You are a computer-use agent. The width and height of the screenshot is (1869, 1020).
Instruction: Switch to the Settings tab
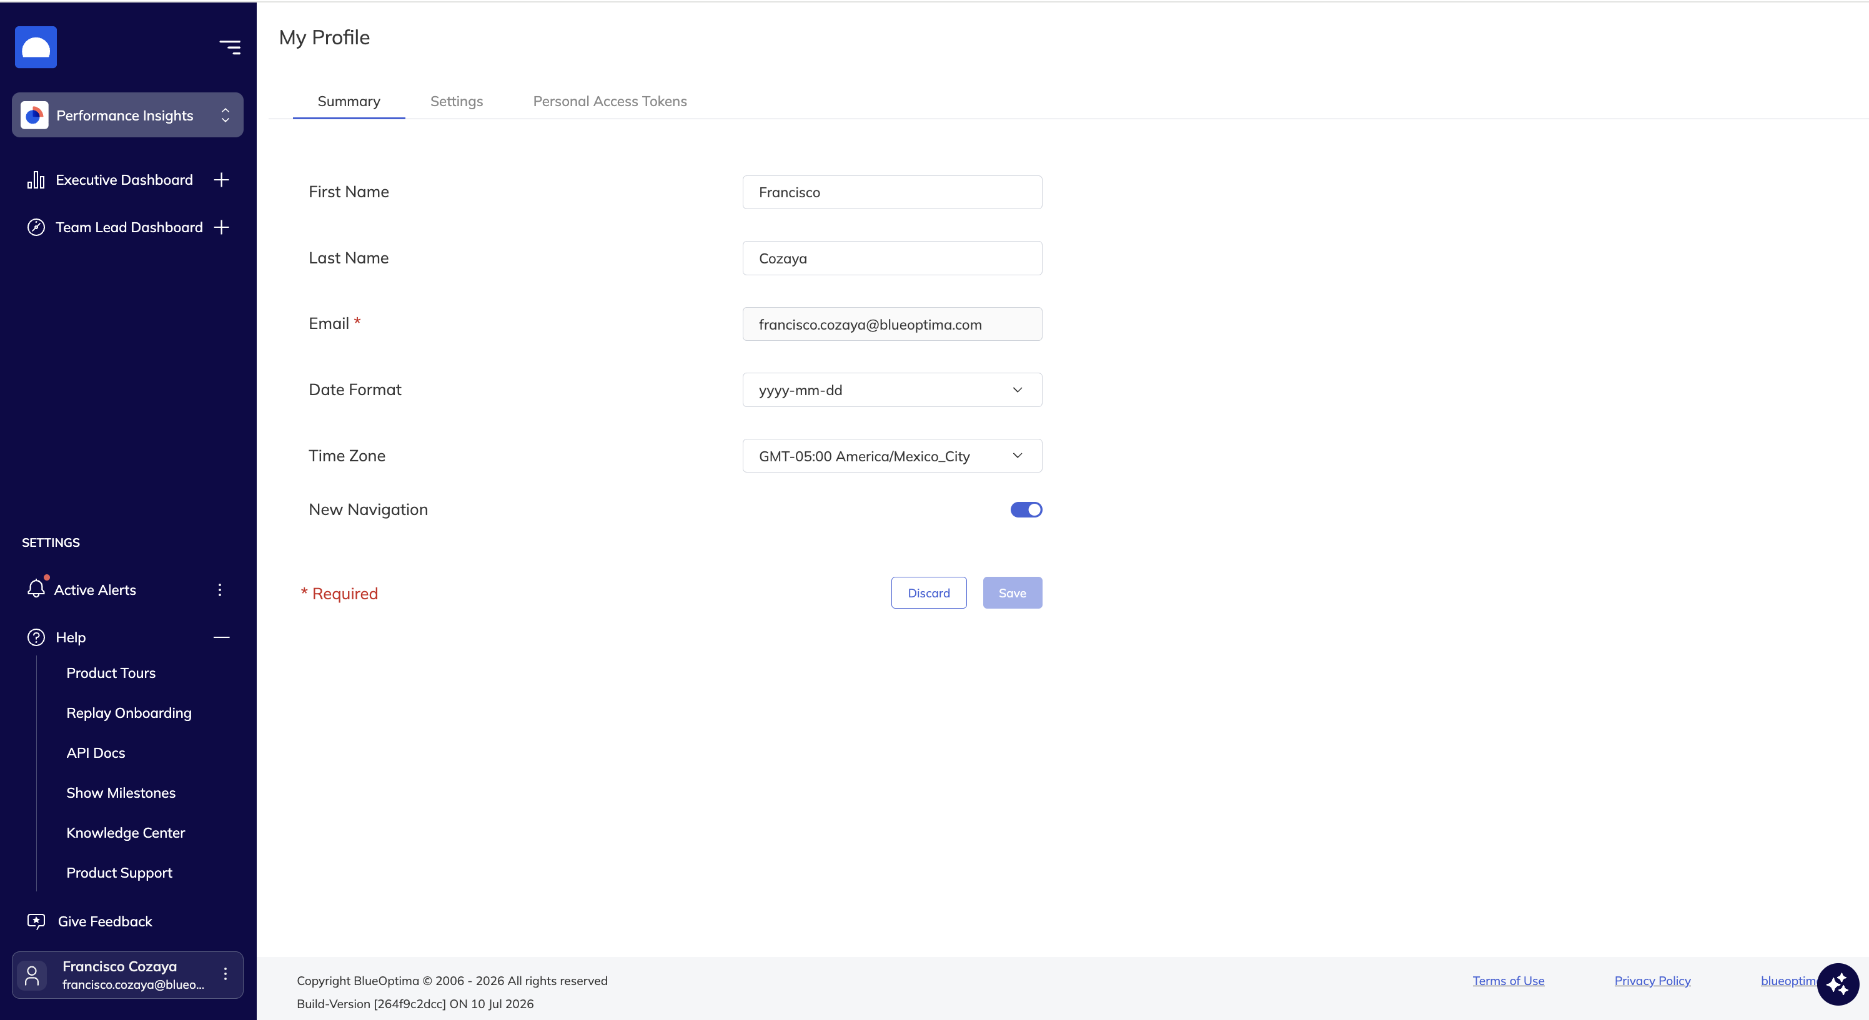point(457,102)
